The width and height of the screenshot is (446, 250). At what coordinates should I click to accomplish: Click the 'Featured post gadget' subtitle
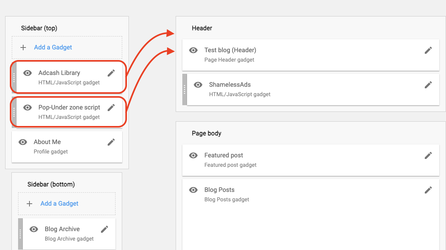tap(230, 165)
